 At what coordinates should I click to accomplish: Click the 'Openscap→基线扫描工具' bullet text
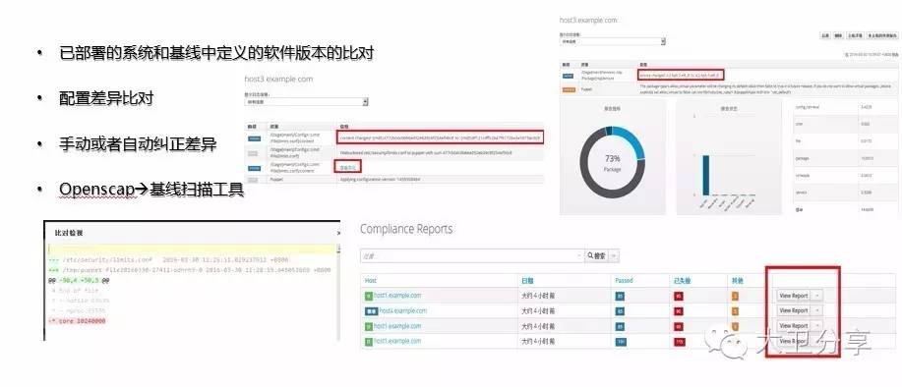(x=151, y=189)
